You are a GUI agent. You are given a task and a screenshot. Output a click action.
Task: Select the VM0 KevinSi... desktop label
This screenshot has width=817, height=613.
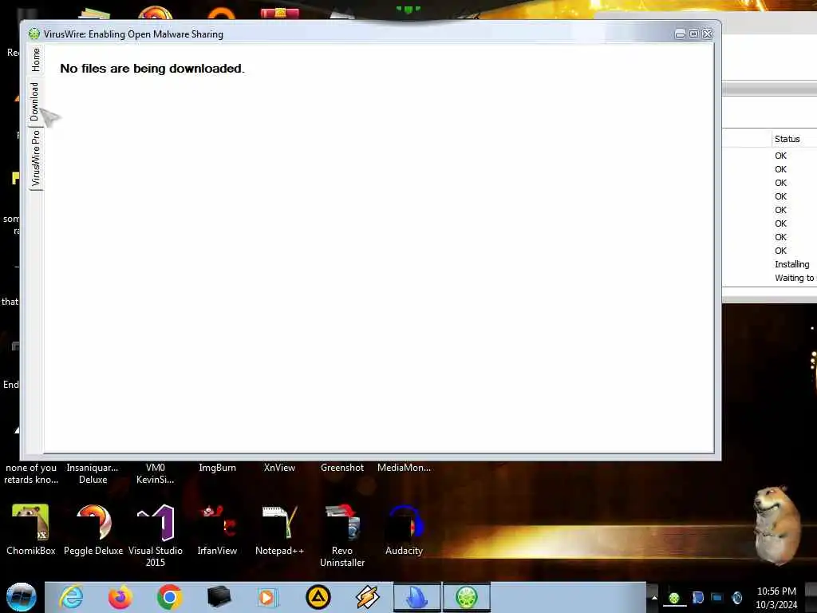(156, 473)
